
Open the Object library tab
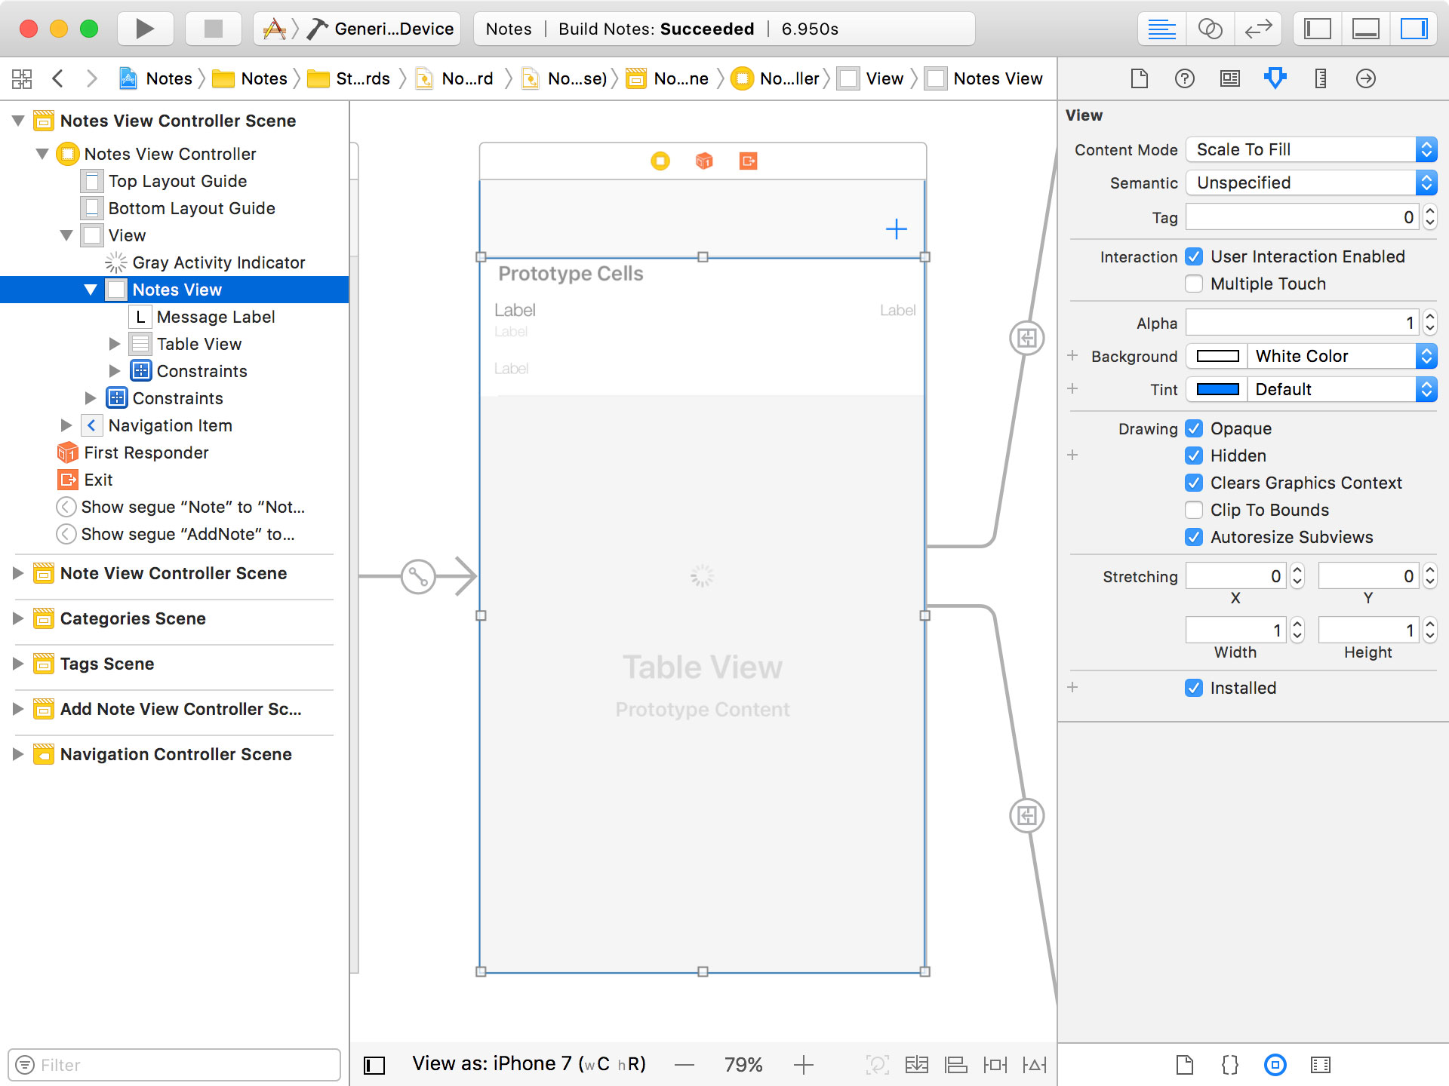click(1275, 1064)
